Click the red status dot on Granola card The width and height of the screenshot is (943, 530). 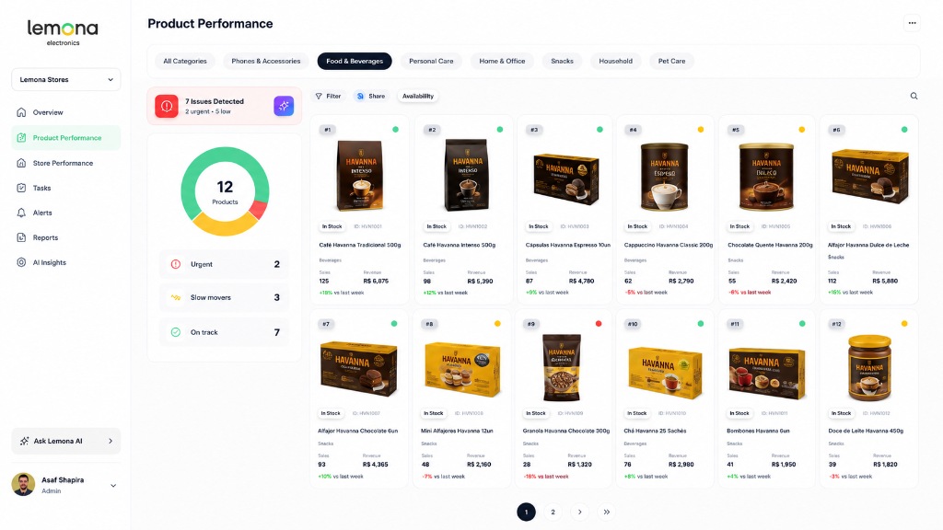click(599, 324)
